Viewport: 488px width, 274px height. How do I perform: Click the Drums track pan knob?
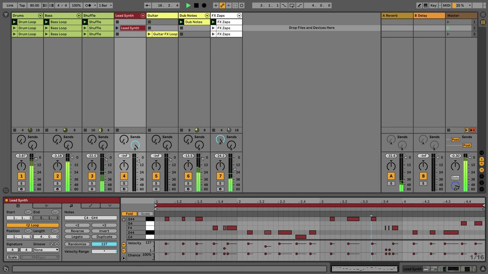[21, 166]
